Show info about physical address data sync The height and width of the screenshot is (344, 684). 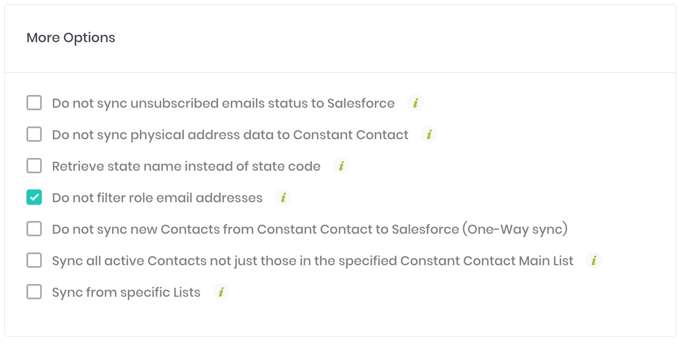429,134
